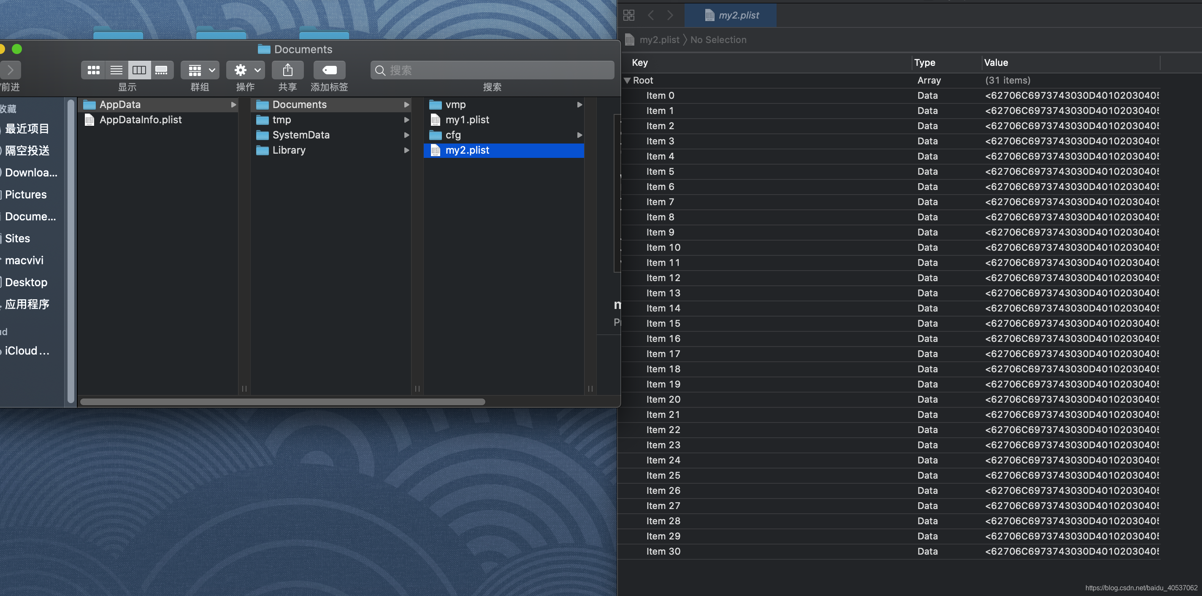Viewport: 1202px width, 596px height.
Task: Expand the SystemData folder arrow
Action: (406, 135)
